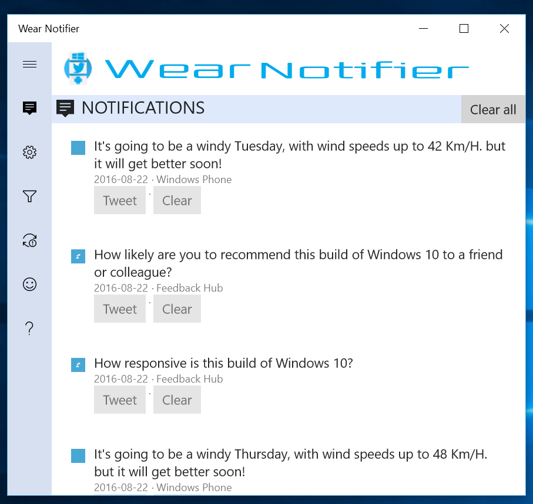The height and width of the screenshot is (504, 533).
Task: Select the recommend this build question text
Action: click(x=299, y=263)
